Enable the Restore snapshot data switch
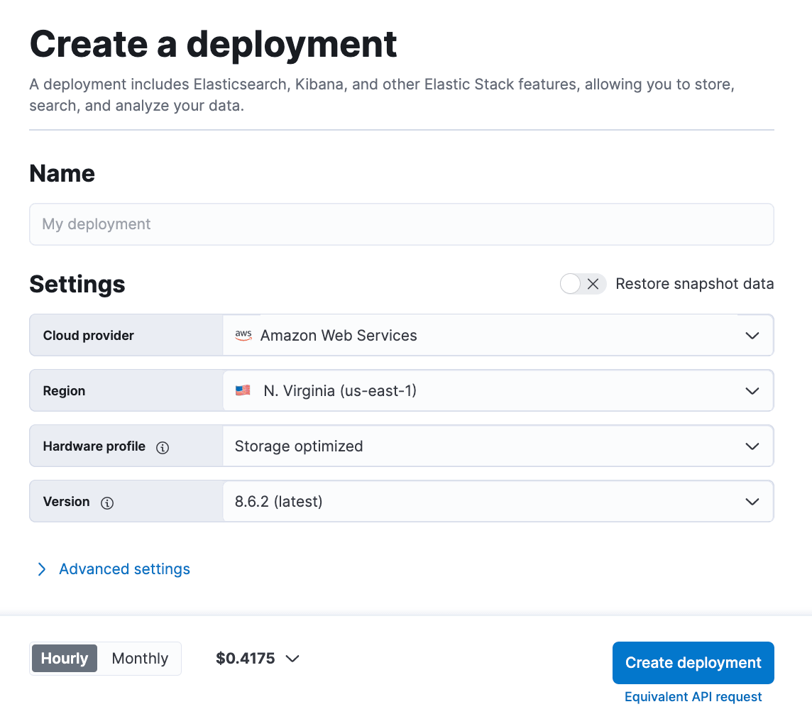Image resolution: width=812 pixels, height=714 pixels. 583,284
